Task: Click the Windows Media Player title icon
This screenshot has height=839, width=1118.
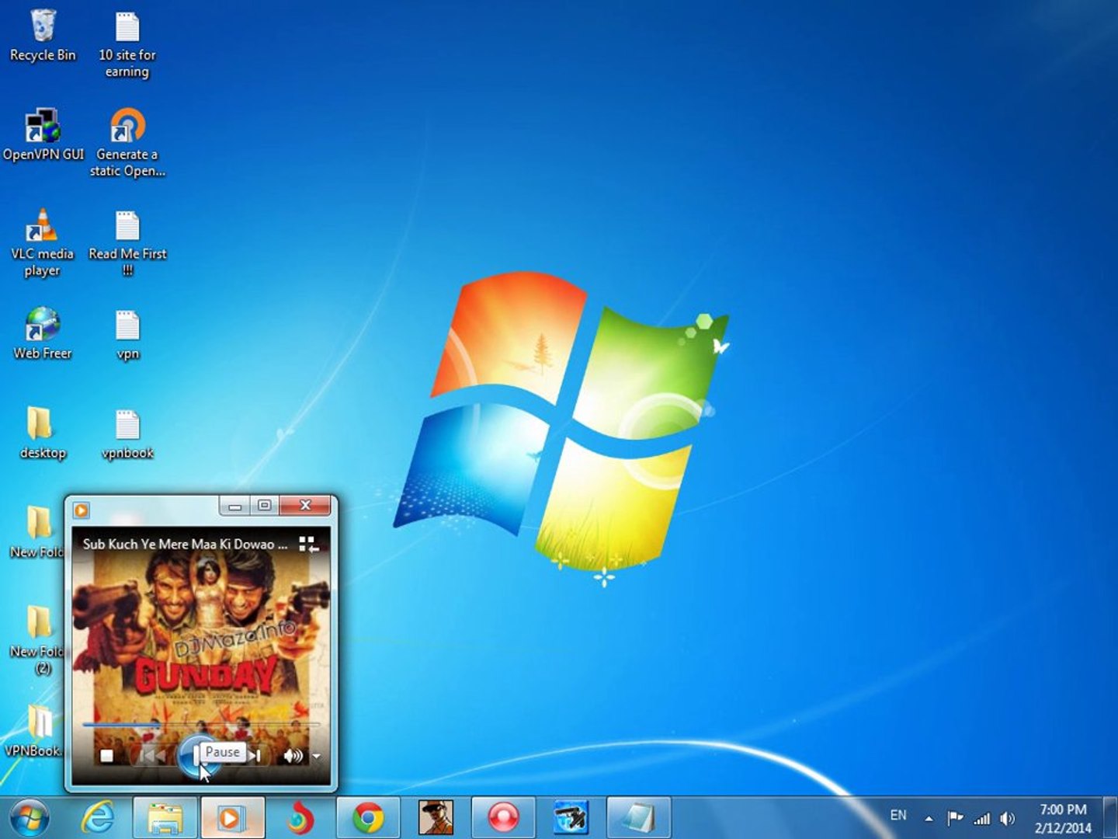Action: point(82,510)
